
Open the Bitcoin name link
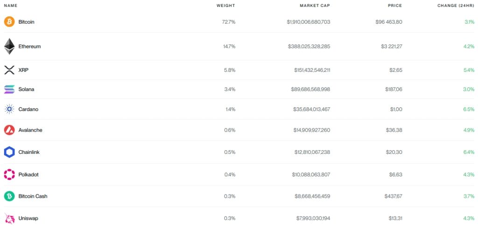(26, 22)
